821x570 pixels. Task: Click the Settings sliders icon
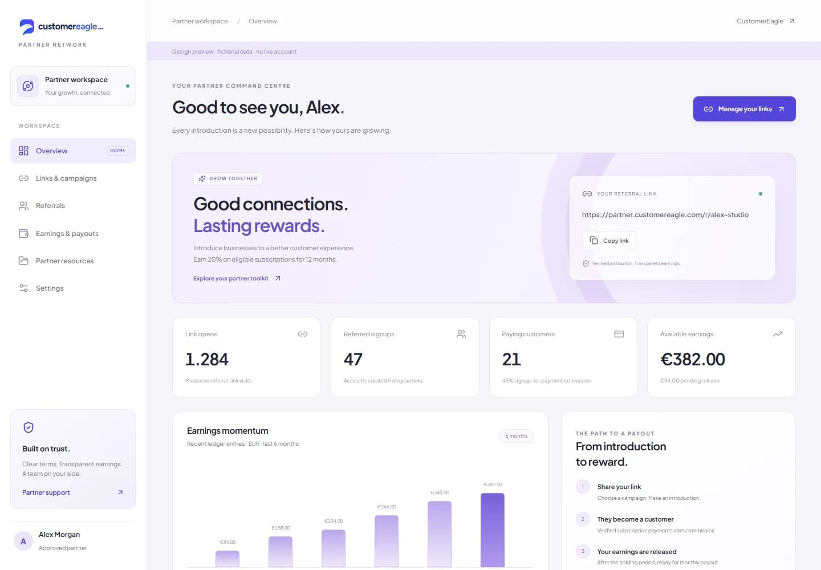pos(23,288)
